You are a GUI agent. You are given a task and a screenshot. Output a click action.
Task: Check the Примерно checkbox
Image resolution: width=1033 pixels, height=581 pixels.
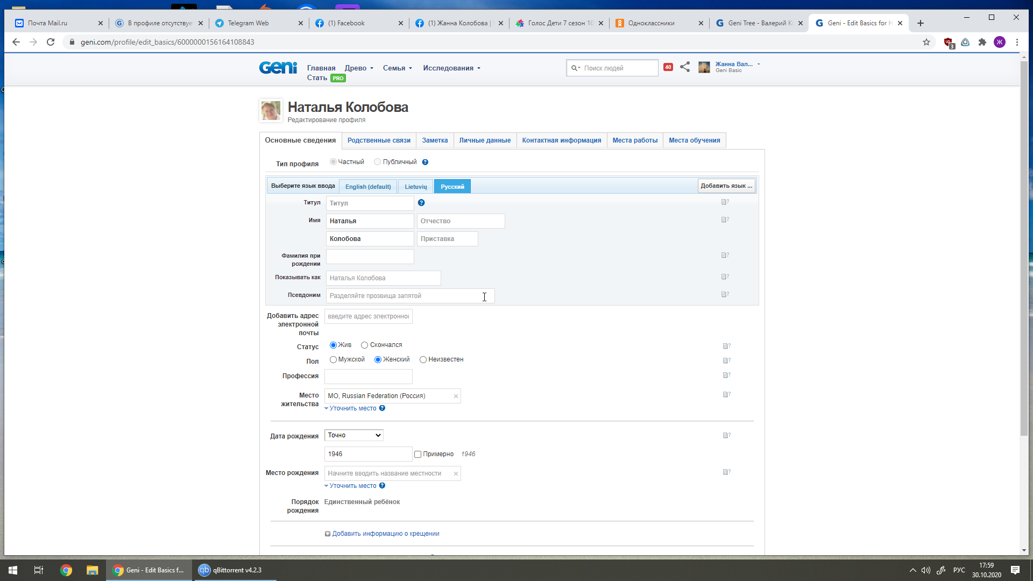click(x=418, y=455)
